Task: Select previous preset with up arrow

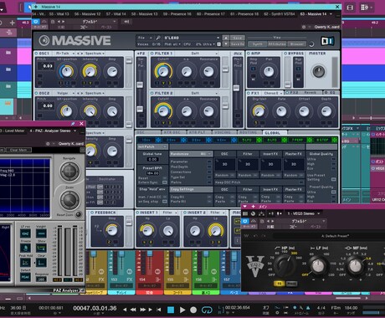Action: point(226,38)
